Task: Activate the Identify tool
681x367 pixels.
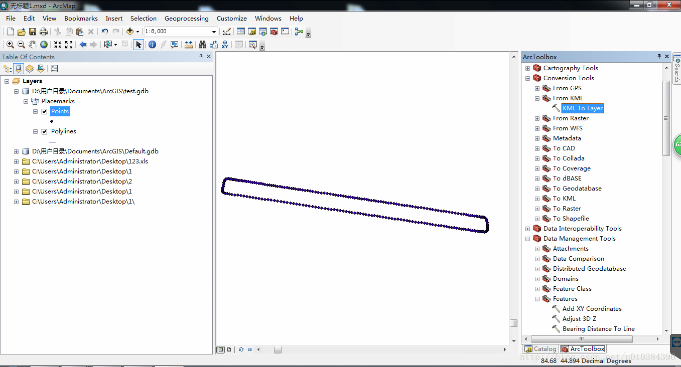Action: coord(152,45)
